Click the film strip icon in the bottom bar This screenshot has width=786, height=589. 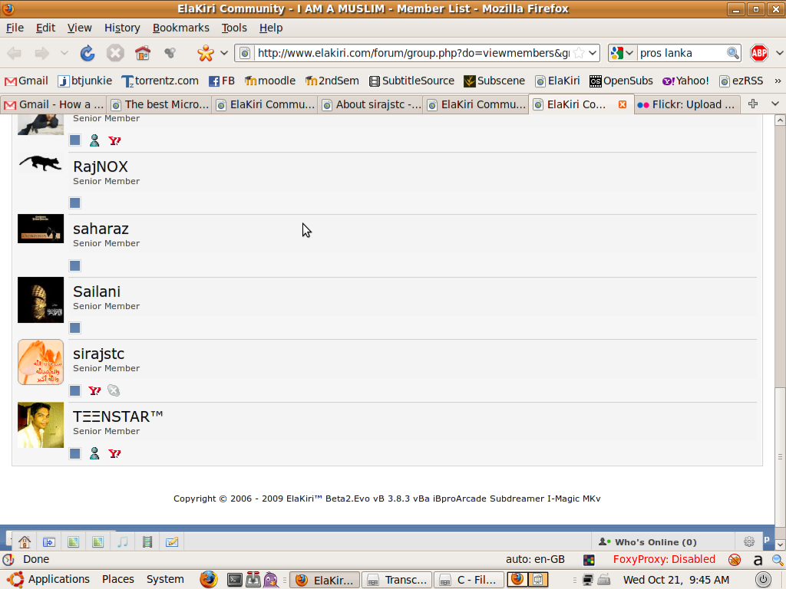coord(147,541)
